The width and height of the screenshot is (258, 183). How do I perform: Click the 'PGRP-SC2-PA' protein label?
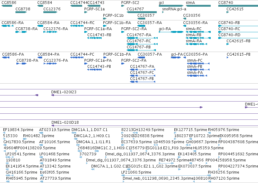[134, 60]
